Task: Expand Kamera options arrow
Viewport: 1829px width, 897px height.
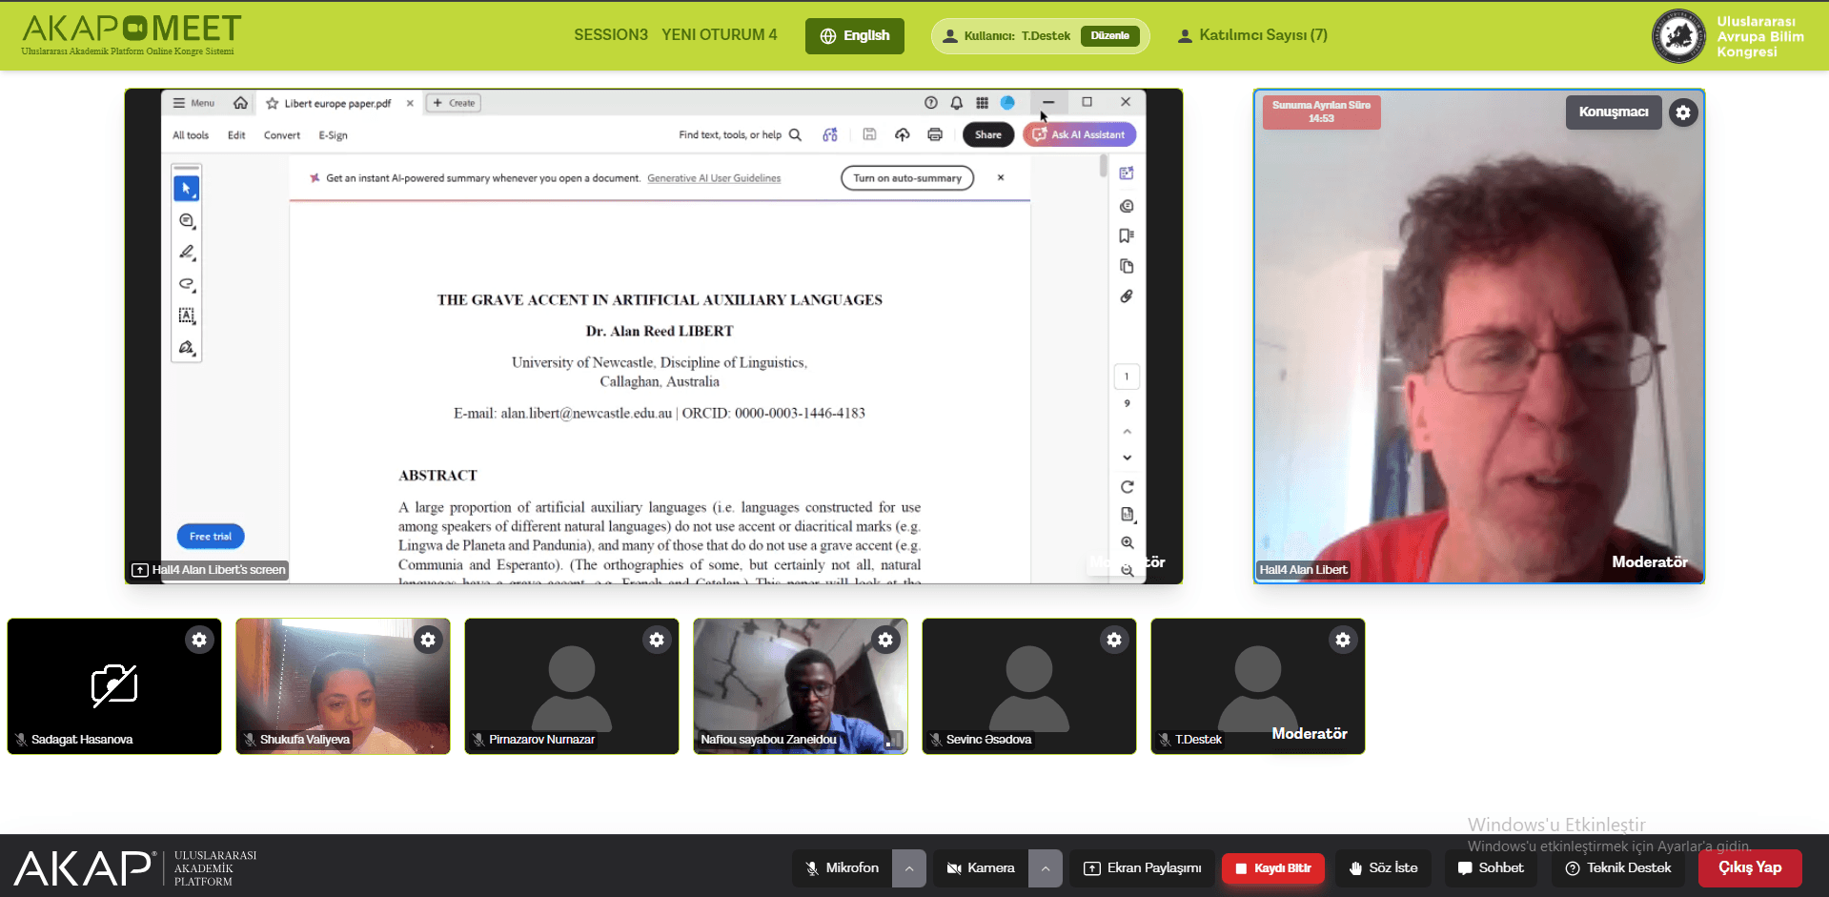Action: click(x=1046, y=868)
